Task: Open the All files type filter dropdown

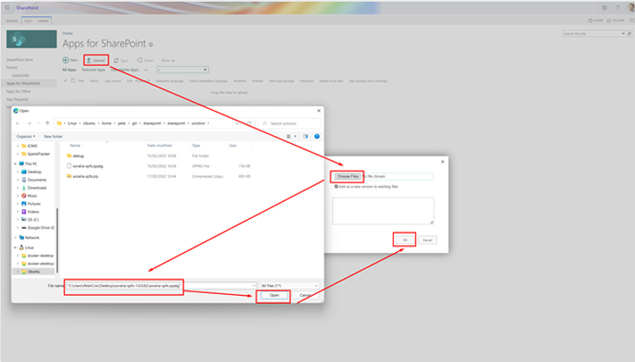Action: (289, 286)
